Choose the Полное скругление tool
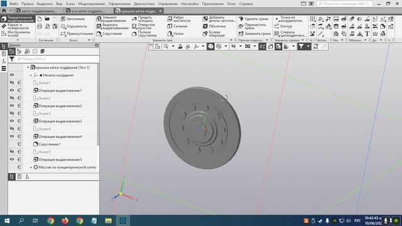The image size is (402, 226). click(144, 34)
